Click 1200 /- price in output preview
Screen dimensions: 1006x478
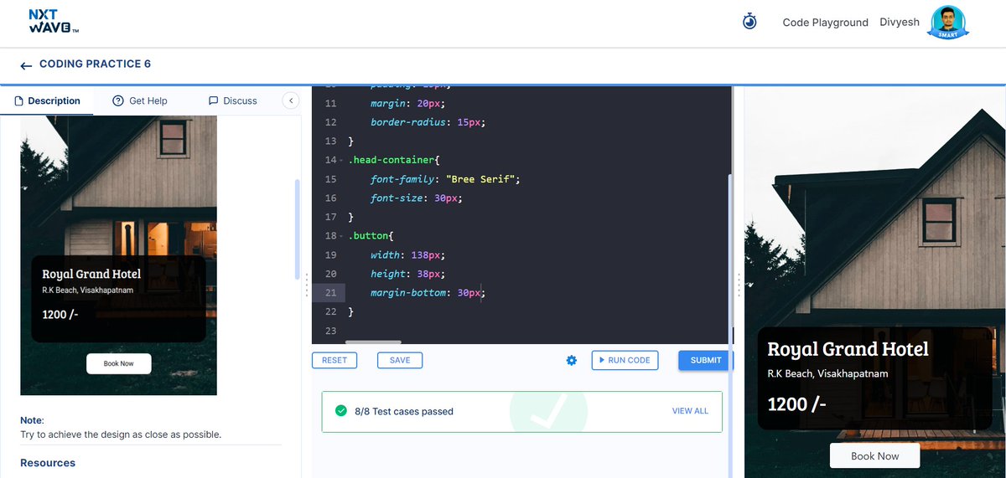coord(797,404)
